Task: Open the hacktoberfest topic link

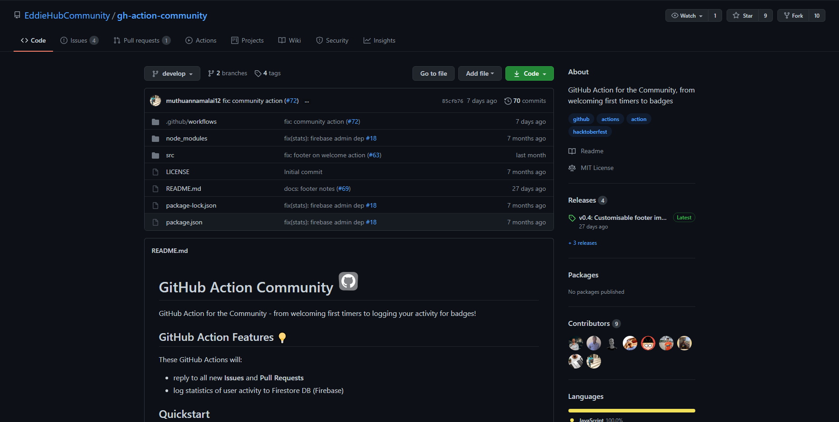Action: tap(590, 131)
